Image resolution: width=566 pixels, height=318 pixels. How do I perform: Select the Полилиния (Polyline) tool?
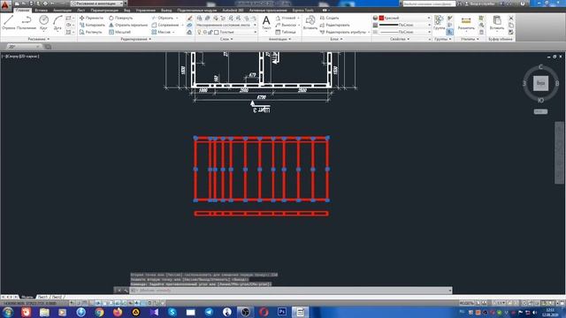point(27,22)
